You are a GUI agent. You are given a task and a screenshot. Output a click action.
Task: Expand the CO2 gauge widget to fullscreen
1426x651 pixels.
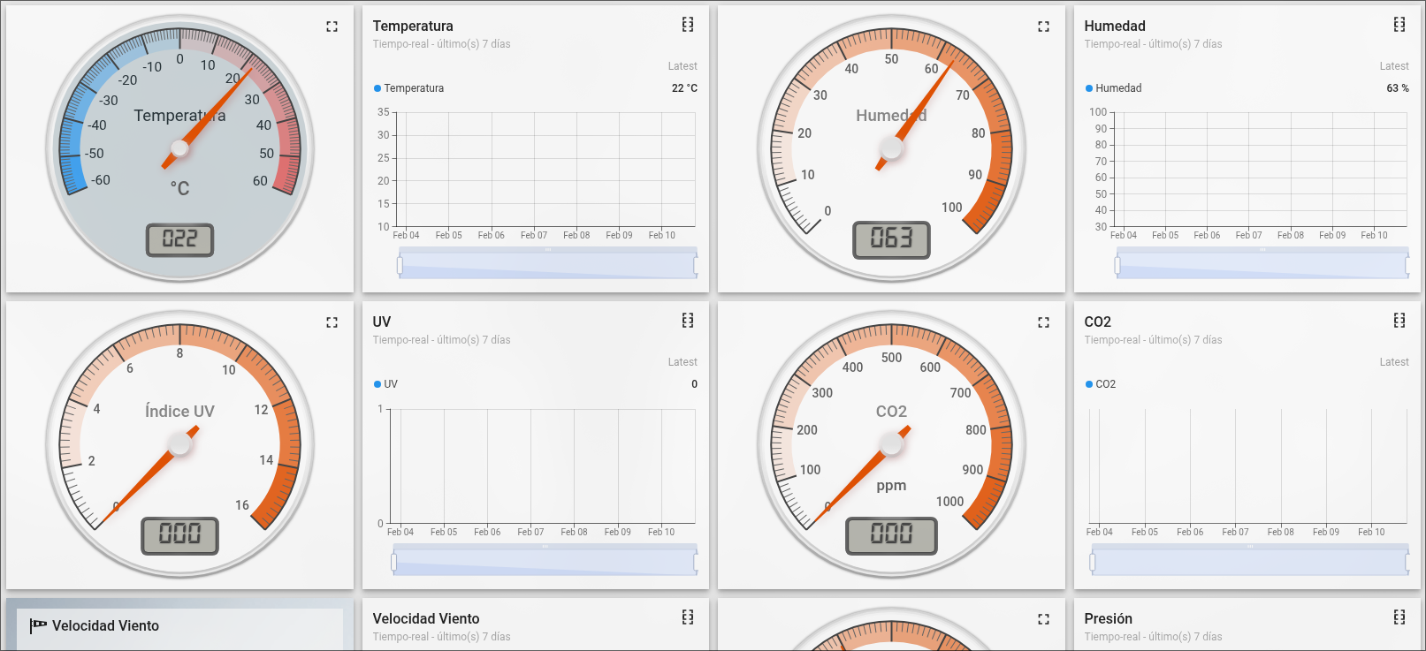[x=1043, y=322]
